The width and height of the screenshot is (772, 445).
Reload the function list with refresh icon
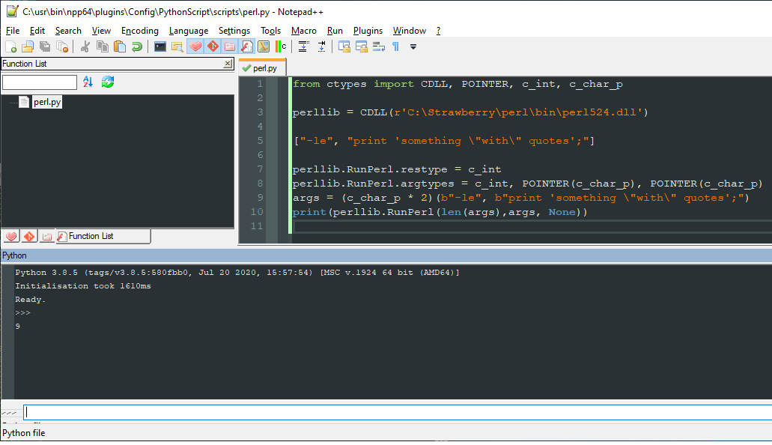108,82
